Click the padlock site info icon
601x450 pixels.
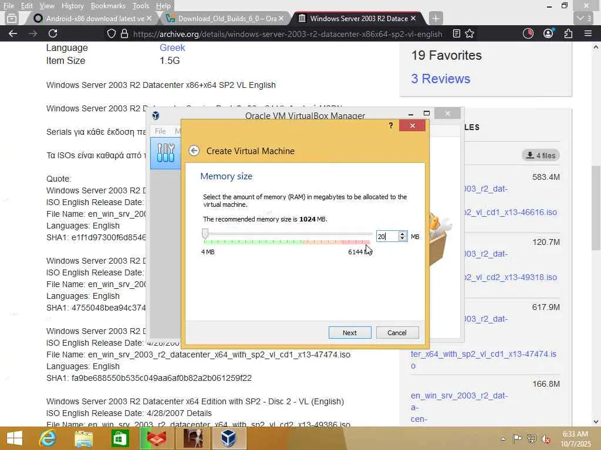124,33
